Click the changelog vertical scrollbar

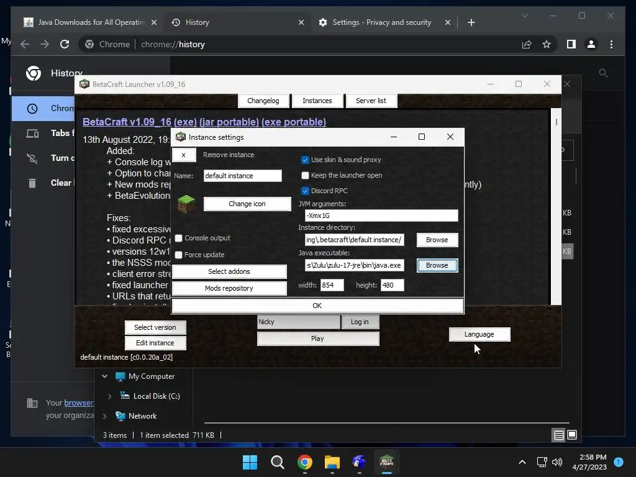pos(556,206)
